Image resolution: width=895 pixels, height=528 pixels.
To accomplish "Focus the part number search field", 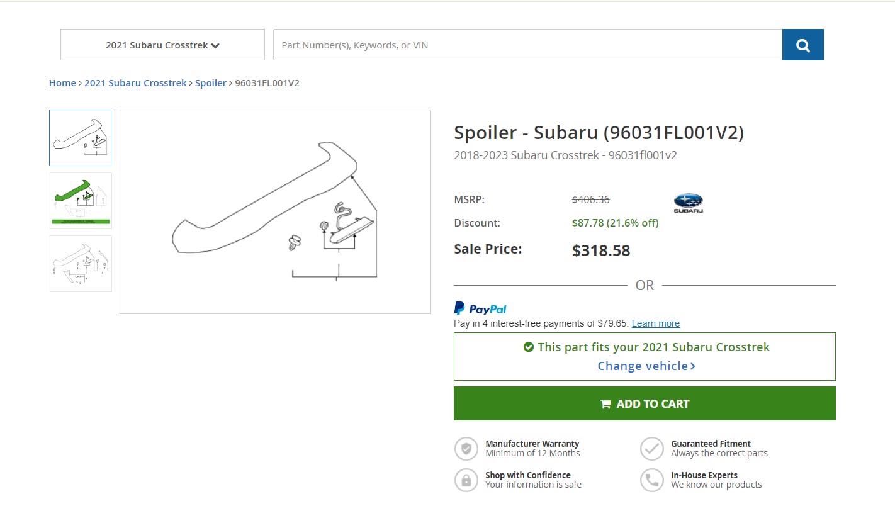I will pos(527,45).
